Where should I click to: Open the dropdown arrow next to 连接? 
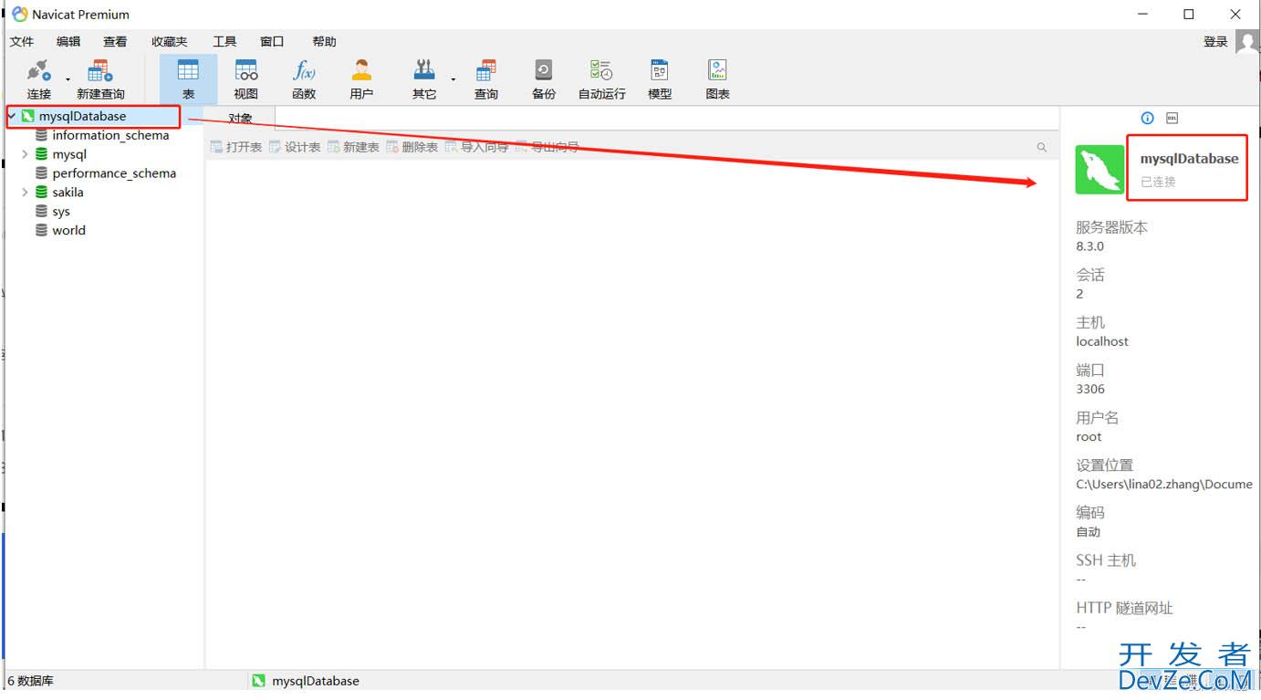[x=68, y=80]
